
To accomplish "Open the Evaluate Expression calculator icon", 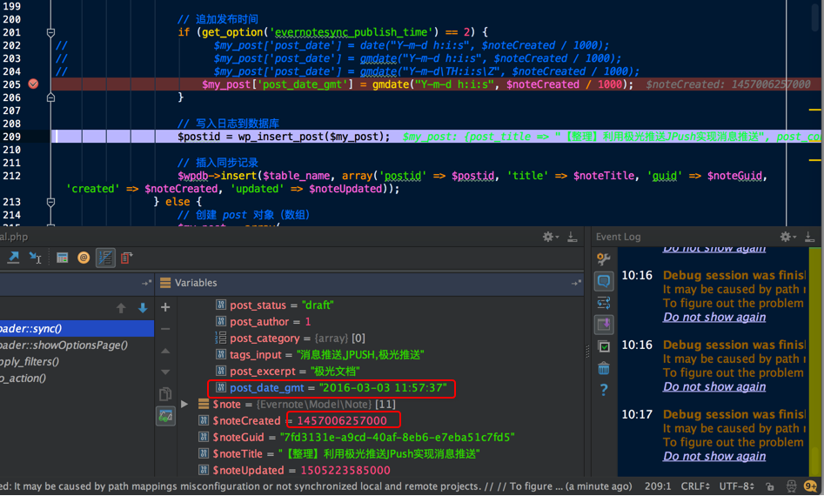I will (62, 258).
